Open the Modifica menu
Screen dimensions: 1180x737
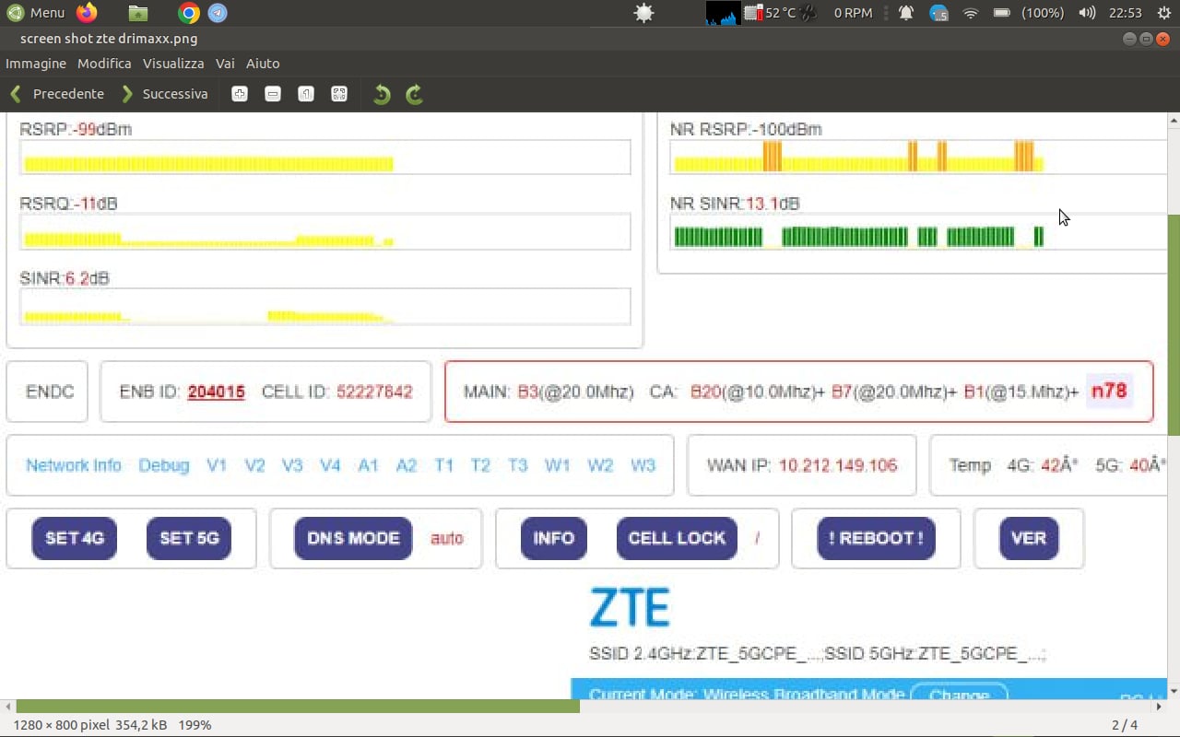click(x=104, y=64)
